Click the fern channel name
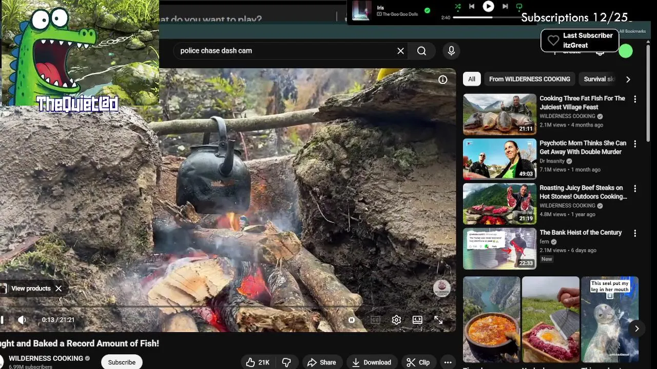The image size is (657, 369). pyautogui.click(x=544, y=241)
